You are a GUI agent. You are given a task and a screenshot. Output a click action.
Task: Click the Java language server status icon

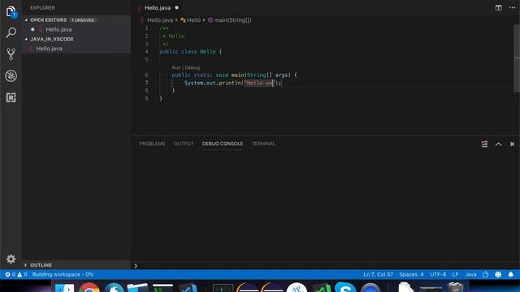click(486, 274)
